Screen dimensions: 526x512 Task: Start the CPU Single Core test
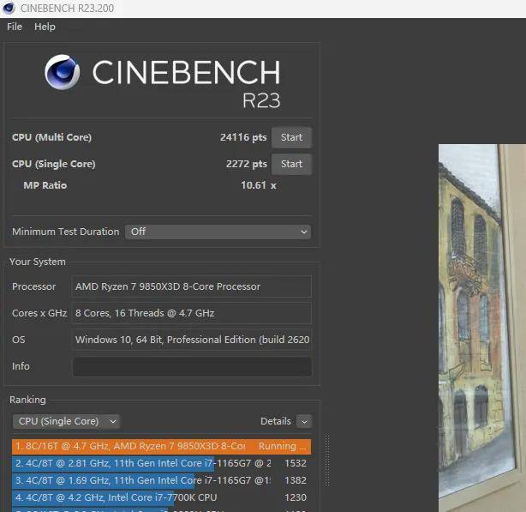click(291, 164)
